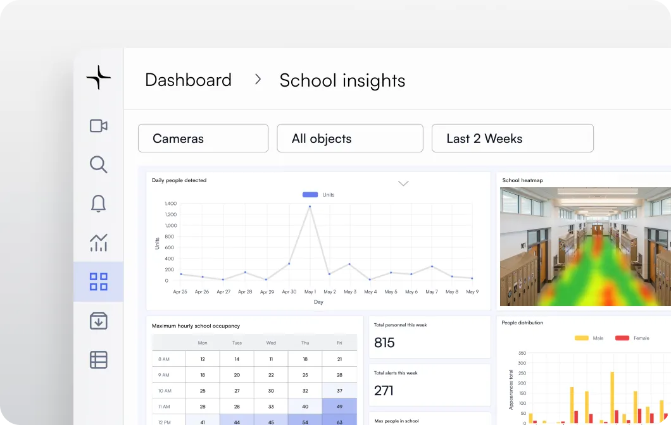Select the camera icon in the sidebar
671x425 pixels.
point(98,126)
